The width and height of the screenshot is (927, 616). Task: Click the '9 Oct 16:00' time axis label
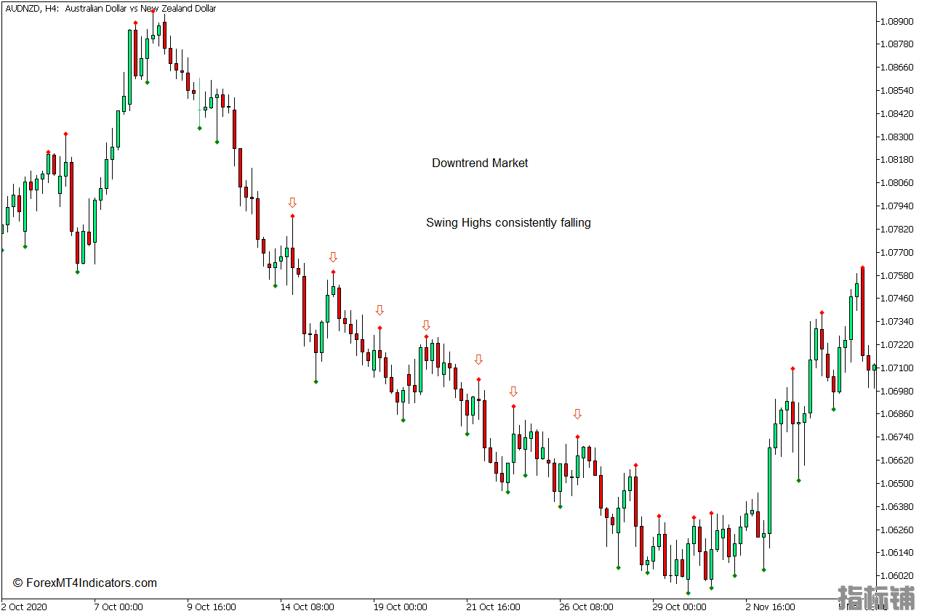pos(212,607)
